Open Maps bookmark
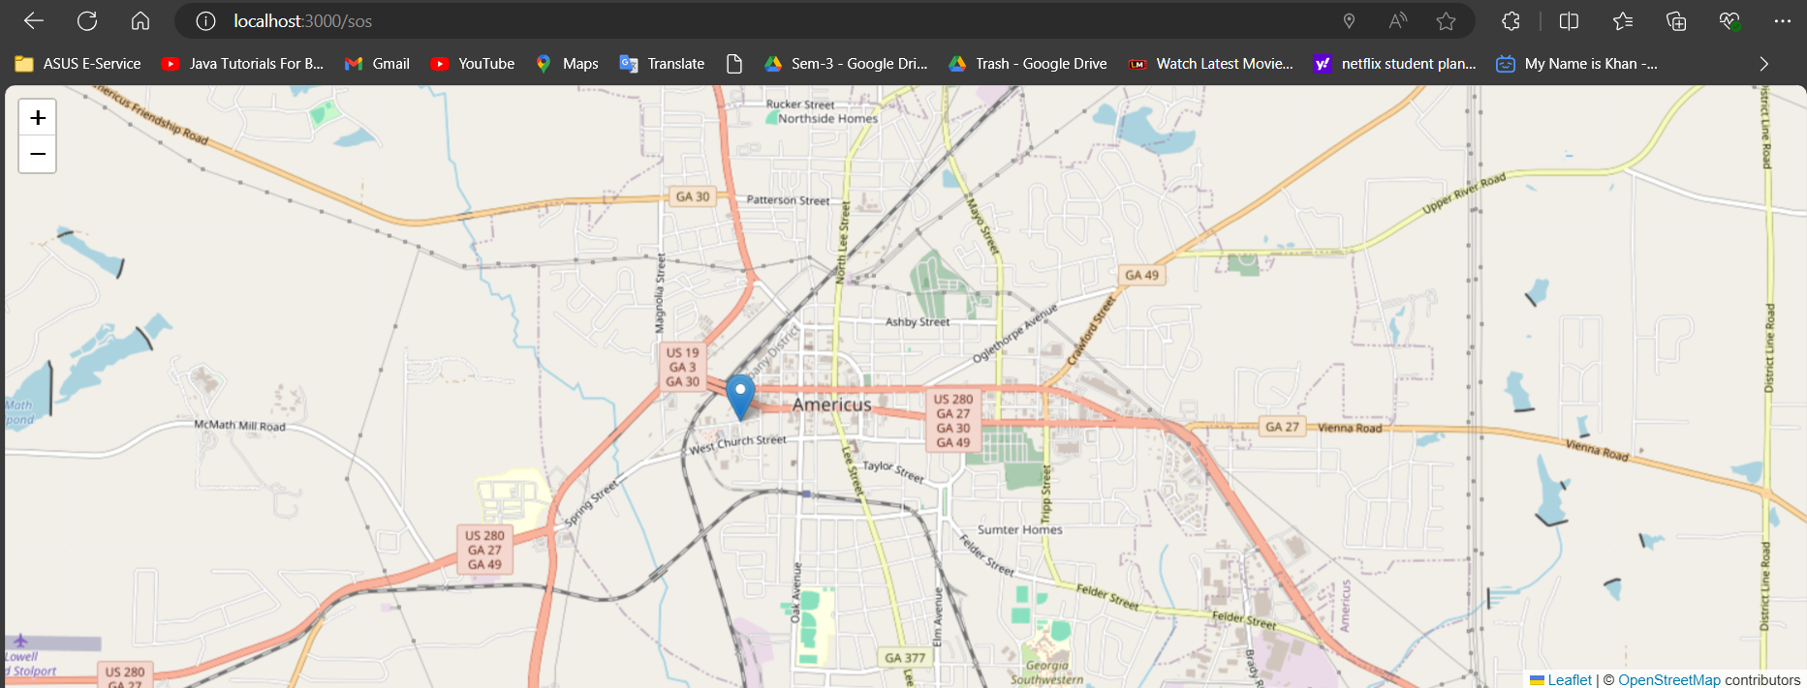 point(567,64)
